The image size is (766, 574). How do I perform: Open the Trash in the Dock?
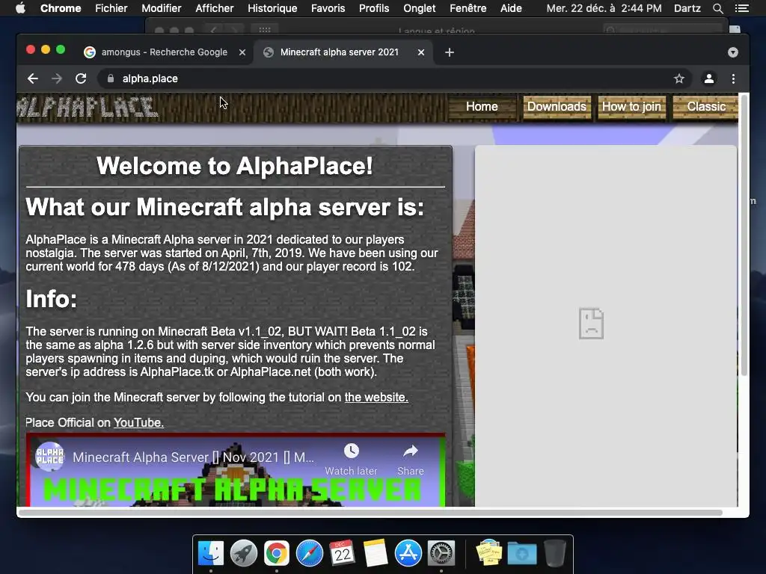[555, 553]
